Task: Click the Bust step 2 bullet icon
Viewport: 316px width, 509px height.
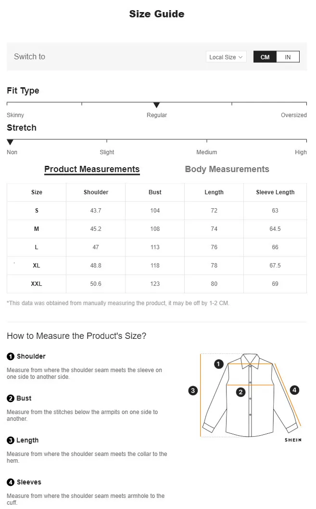Action: (11, 399)
